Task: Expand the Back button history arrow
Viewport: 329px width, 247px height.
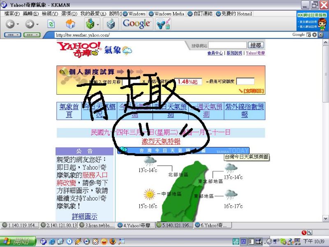Action: pyautogui.click(x=18, y=24)
